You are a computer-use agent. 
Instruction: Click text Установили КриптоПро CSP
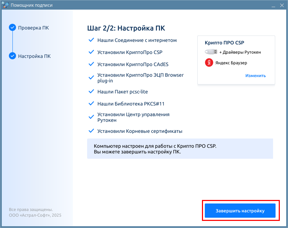[130, 52]
